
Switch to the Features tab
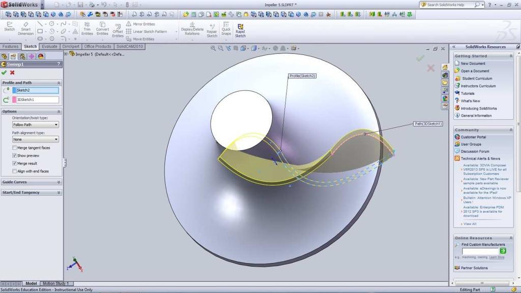[11, 46]
